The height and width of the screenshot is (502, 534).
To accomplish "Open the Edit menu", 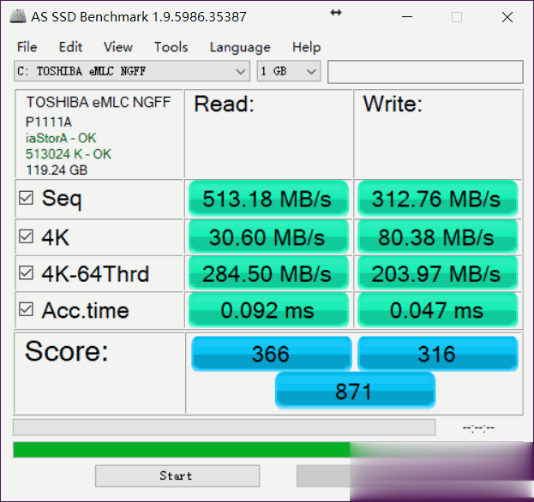I will 70,47.
